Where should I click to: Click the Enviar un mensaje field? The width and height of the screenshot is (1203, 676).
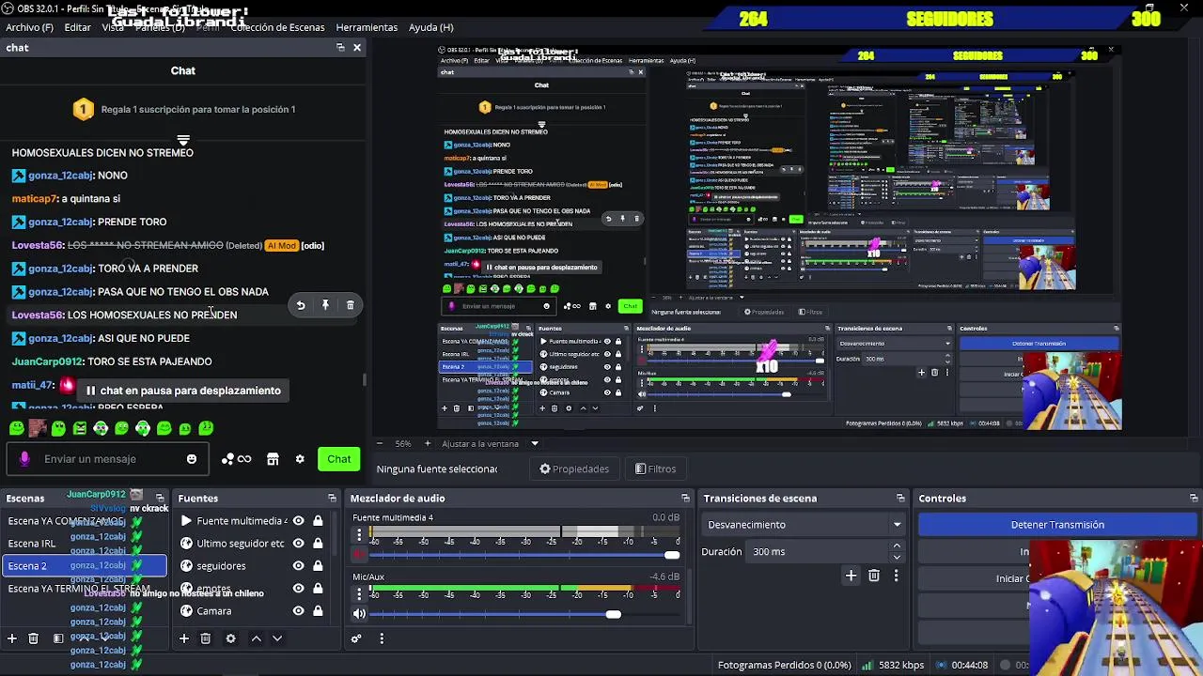108,459
